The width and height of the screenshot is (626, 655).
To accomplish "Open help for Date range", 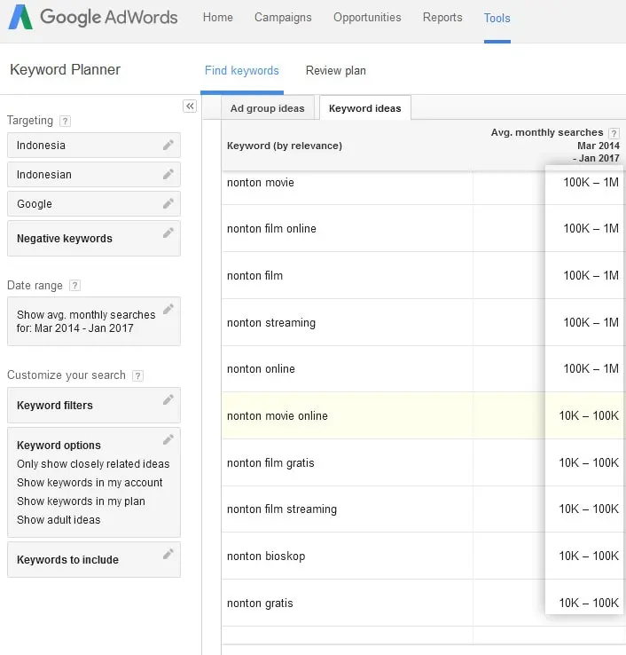I will pyautogui.click(x=74, y=286).
